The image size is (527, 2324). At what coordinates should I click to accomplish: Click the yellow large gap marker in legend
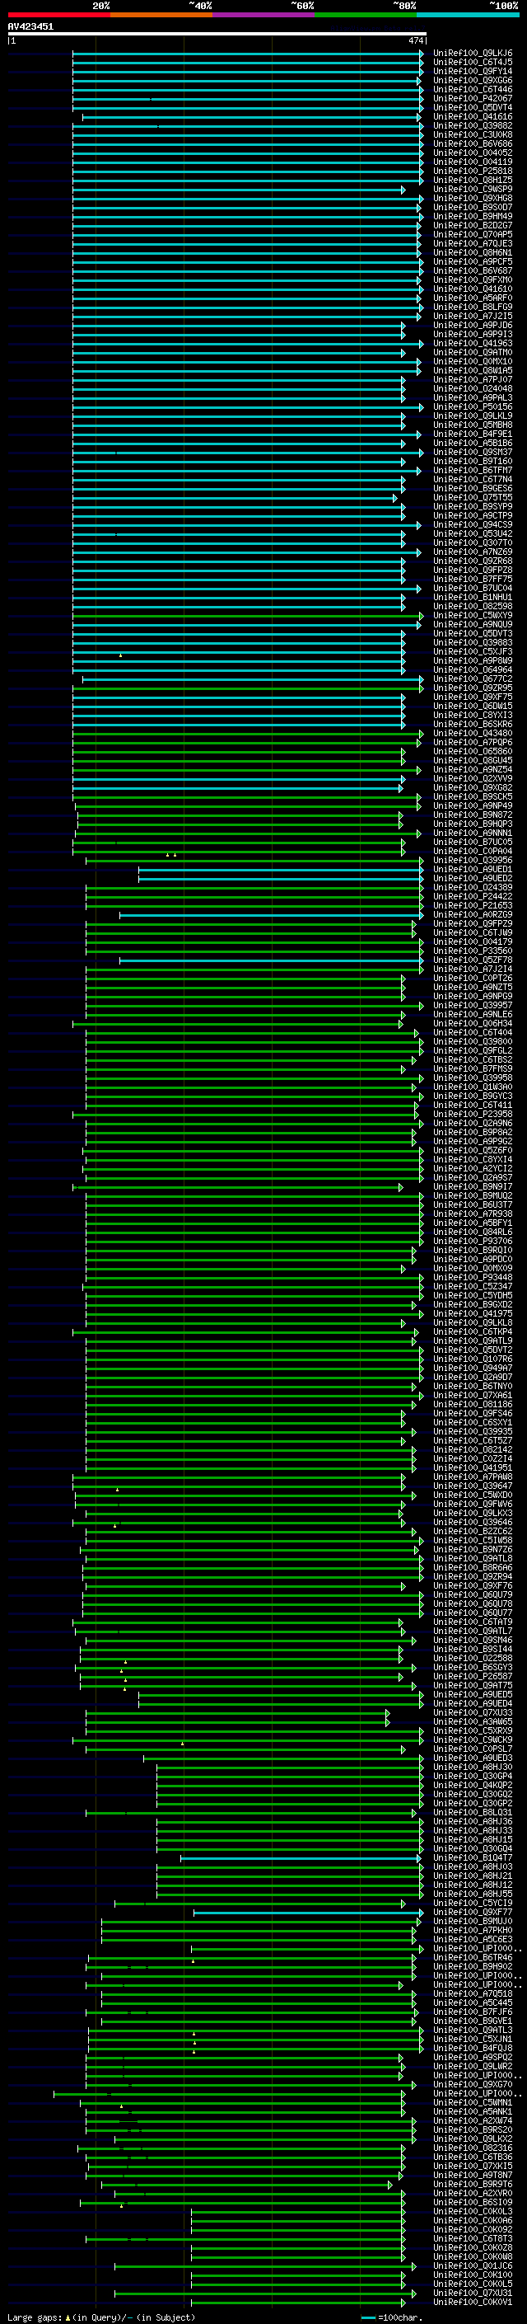click(x=68, y=2317)
